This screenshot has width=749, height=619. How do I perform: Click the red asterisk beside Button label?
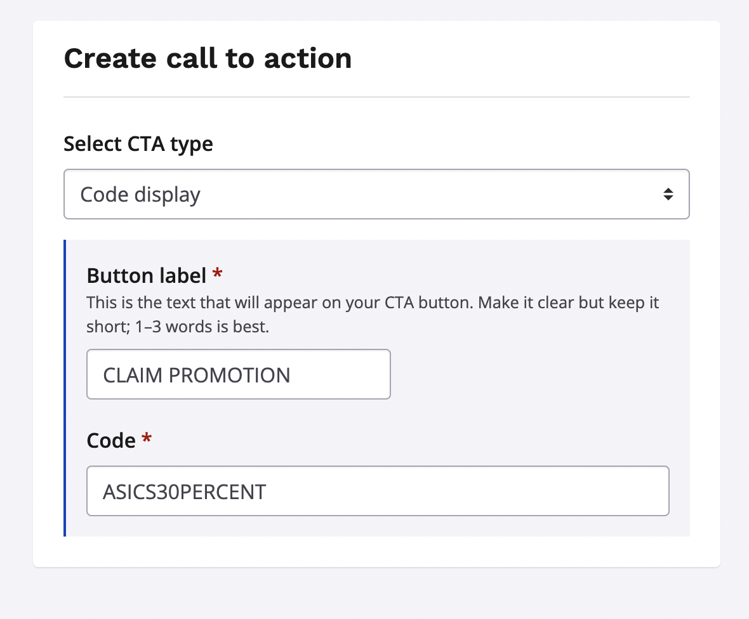point(218,275)
